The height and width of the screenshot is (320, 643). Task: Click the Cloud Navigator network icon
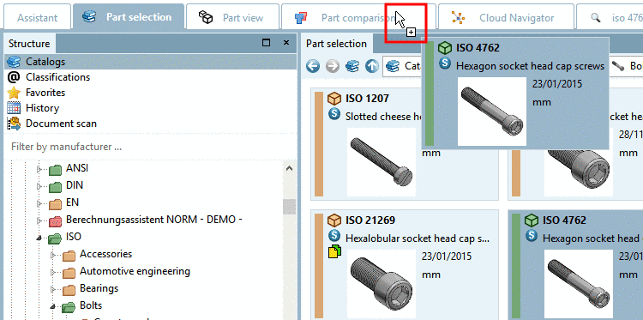[x=458, y=18]
